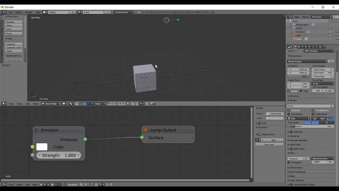Open the node editor type selector icon

[4, 185]
